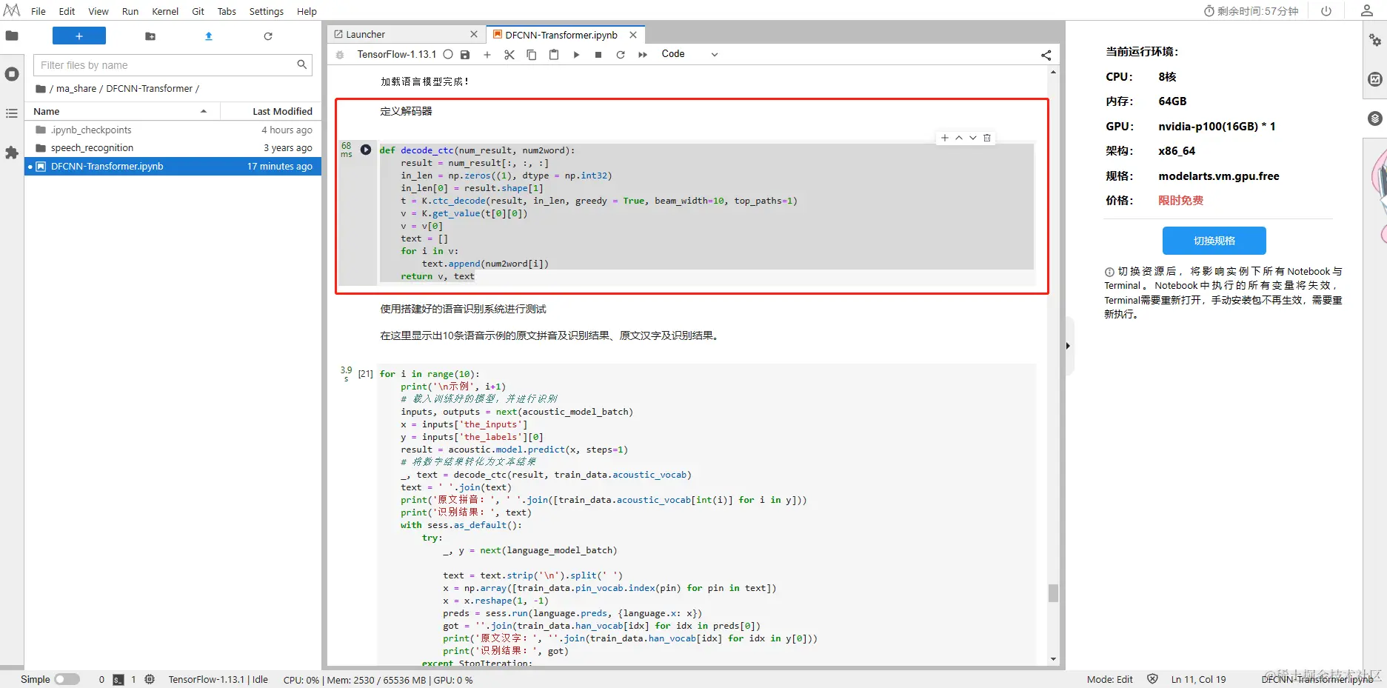This screenshot has width=1387, height=688.
Task: Click the share notebook icon
Action: coord(1046,55)
